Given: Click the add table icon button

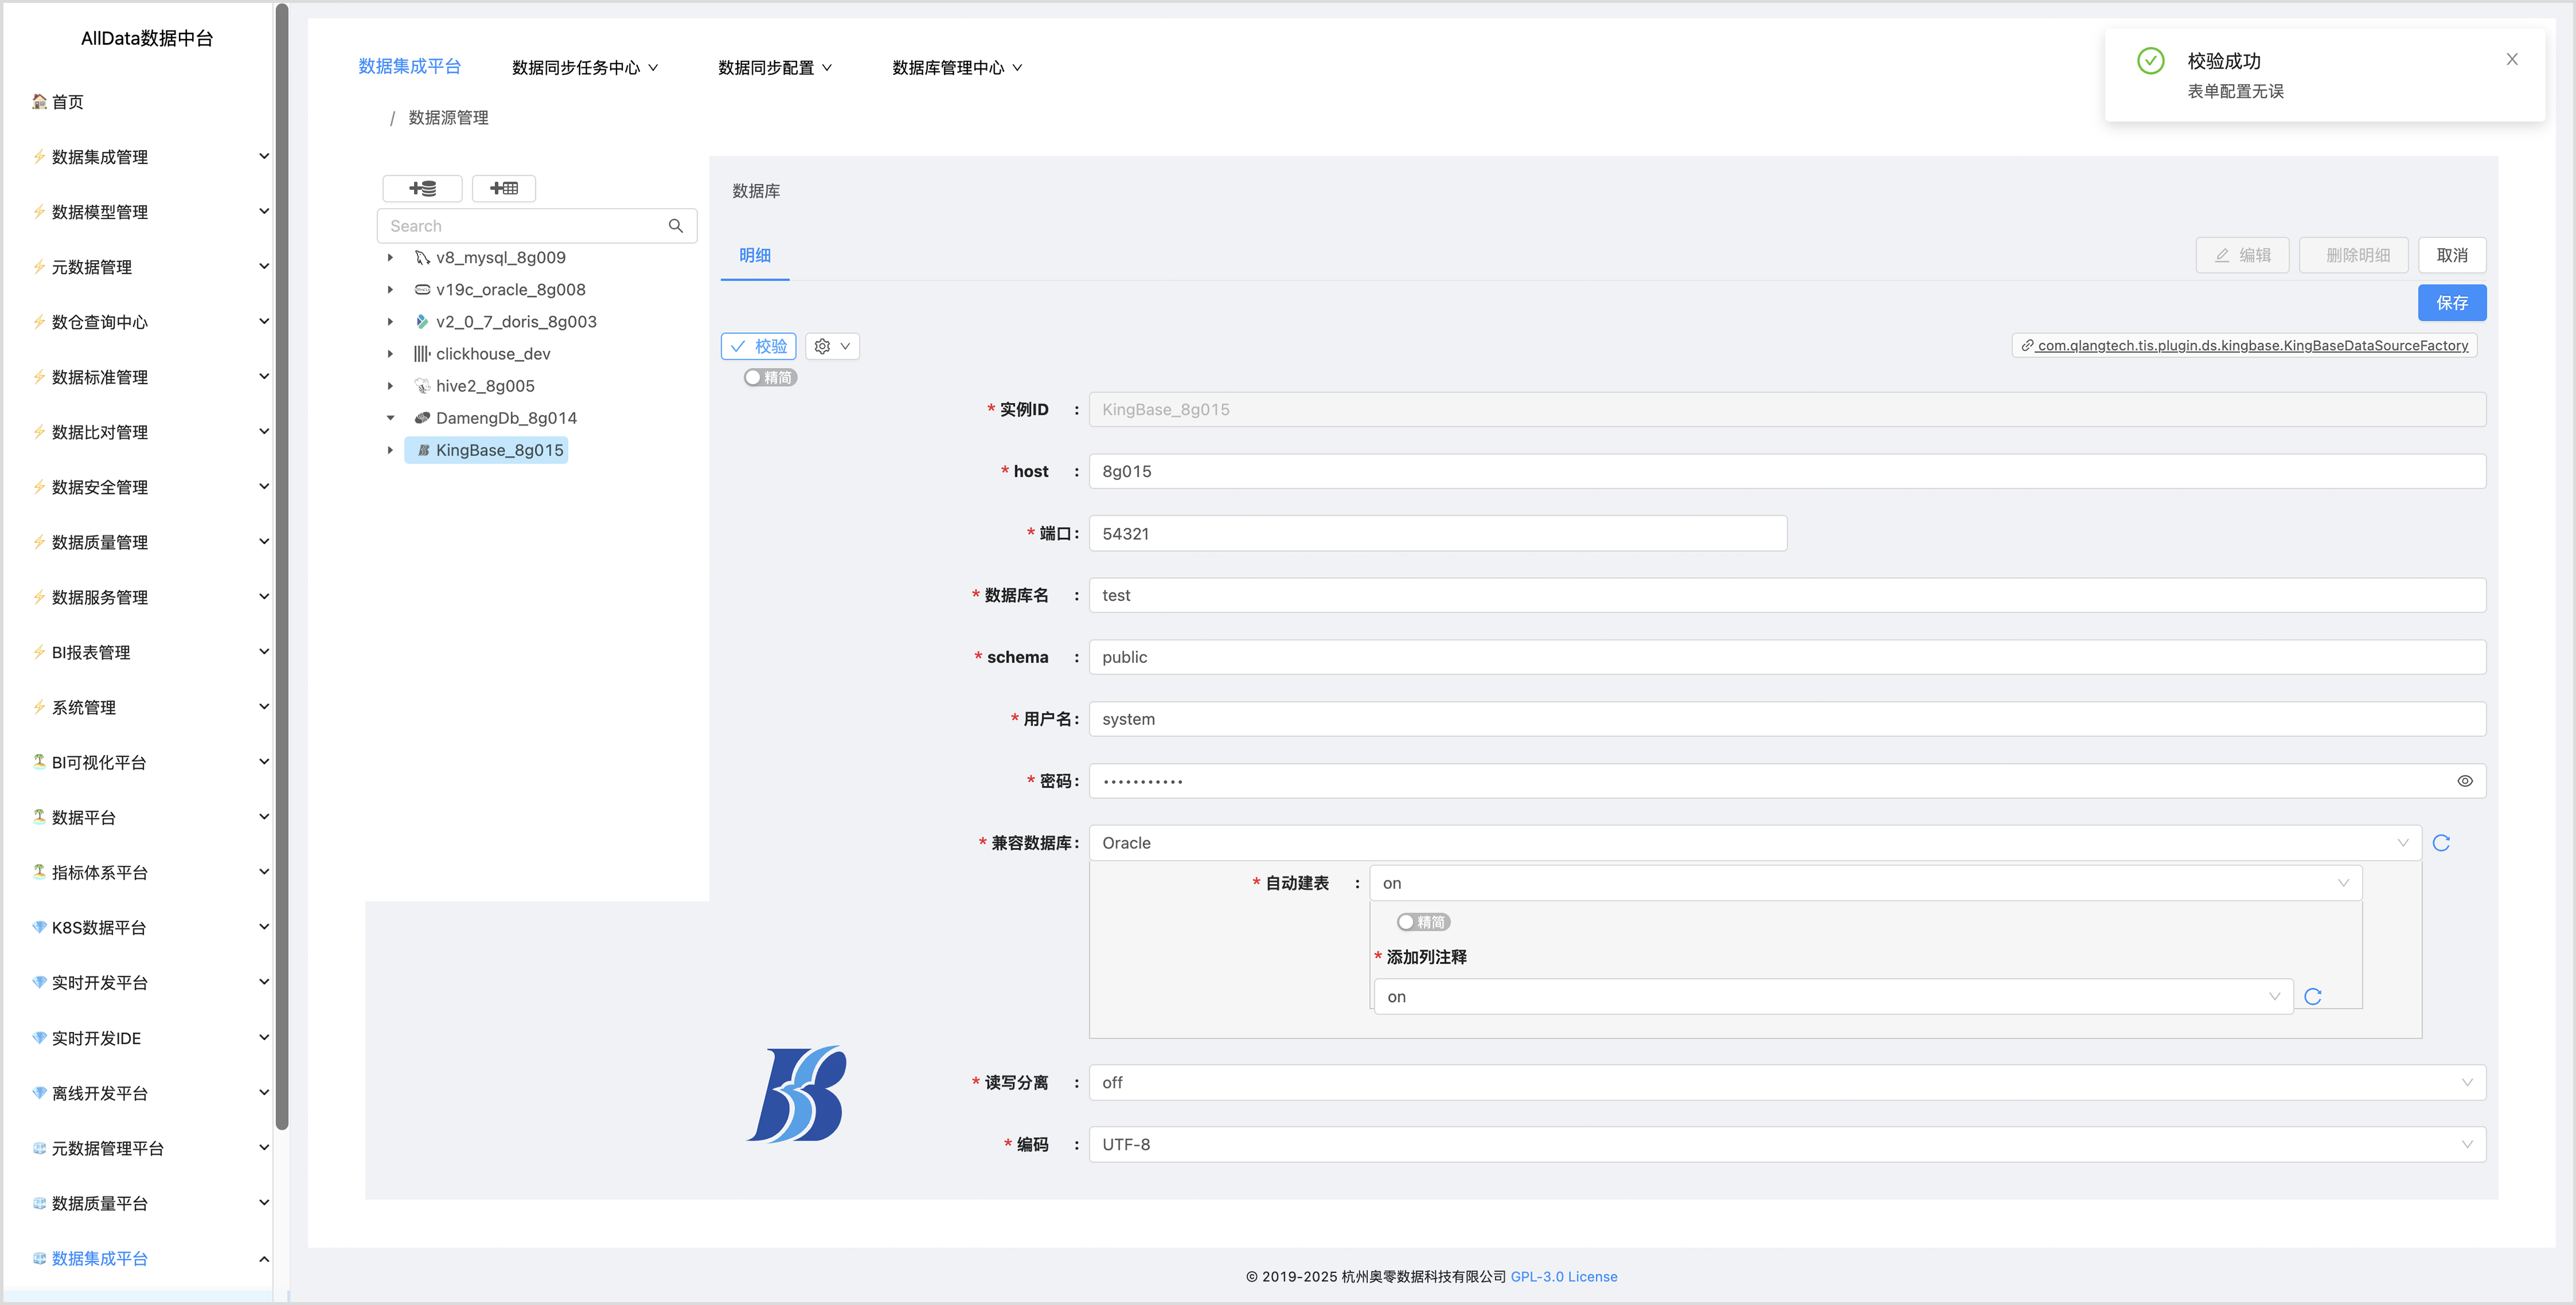Looking at the screenshot, I should click(504, 188).
